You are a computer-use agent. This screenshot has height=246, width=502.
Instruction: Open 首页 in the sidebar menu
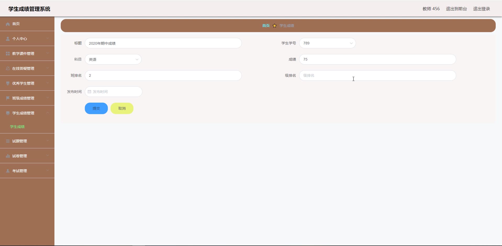click(27, 24)
